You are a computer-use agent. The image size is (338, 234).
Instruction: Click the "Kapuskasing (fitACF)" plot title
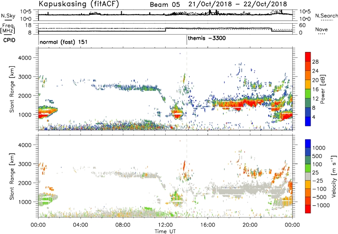point(79,4)
